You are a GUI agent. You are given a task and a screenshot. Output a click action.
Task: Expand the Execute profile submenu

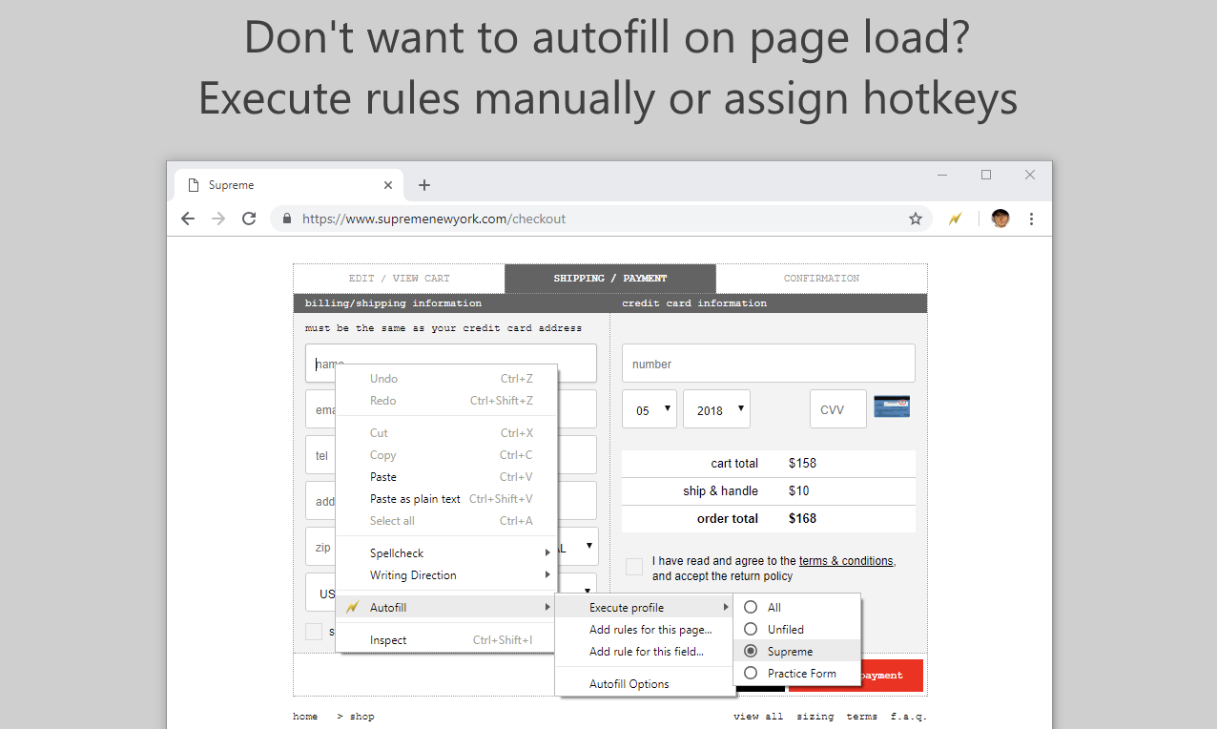[x=645, y=607]
